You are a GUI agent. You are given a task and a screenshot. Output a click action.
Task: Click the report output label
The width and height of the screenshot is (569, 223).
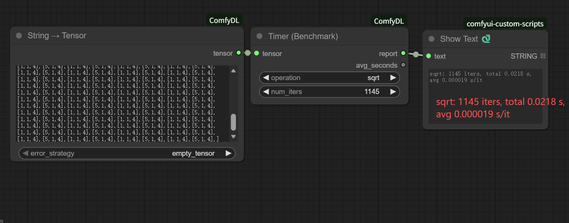(388, 54)
